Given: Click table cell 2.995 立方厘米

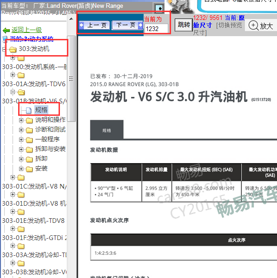Looking at the screenshot, I should [157, 191].
